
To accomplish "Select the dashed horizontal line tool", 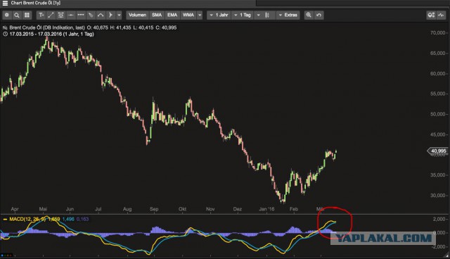I will (x=81, y=15).
